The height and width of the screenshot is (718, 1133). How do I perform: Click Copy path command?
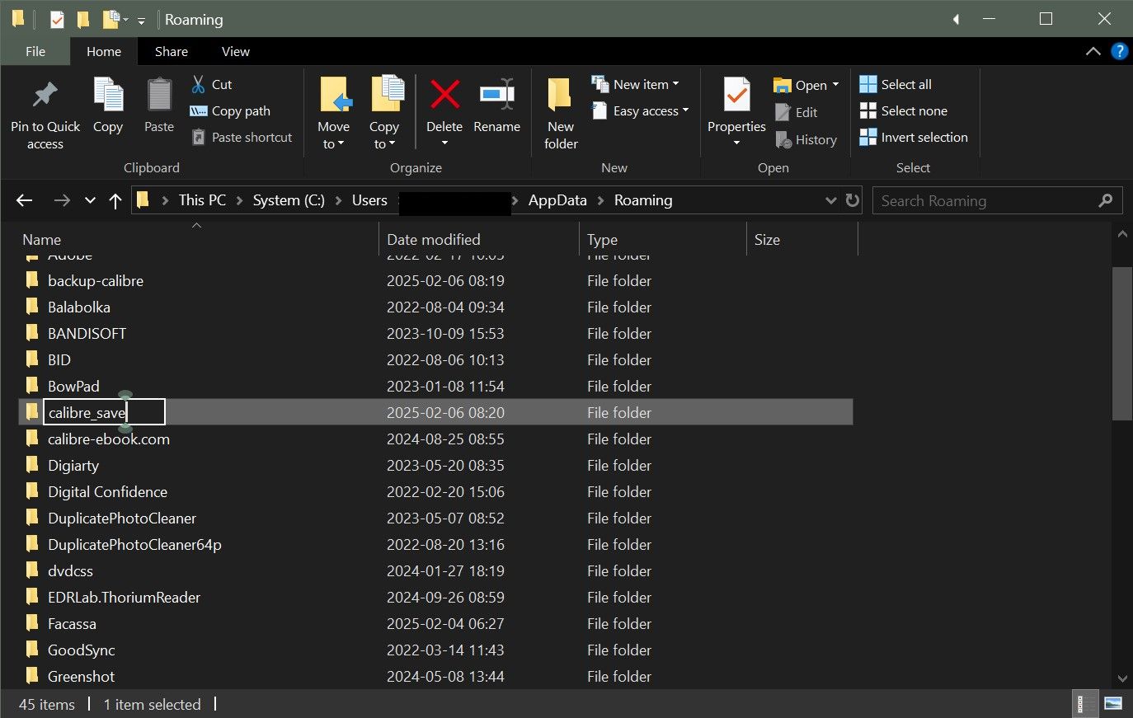[x=230, y=110]
